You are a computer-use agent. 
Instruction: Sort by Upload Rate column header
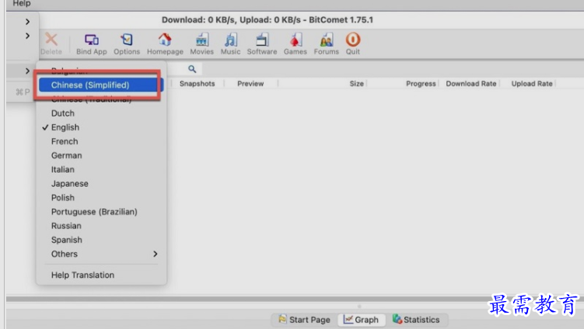532,84
